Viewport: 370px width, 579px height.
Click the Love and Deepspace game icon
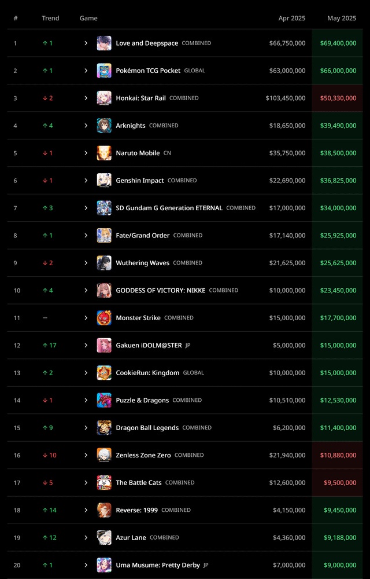pos(104,43)
